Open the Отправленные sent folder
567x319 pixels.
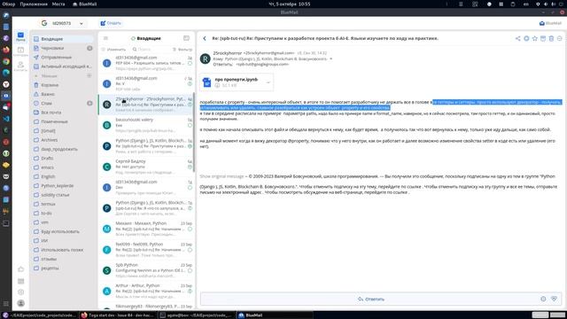point(63,57)
